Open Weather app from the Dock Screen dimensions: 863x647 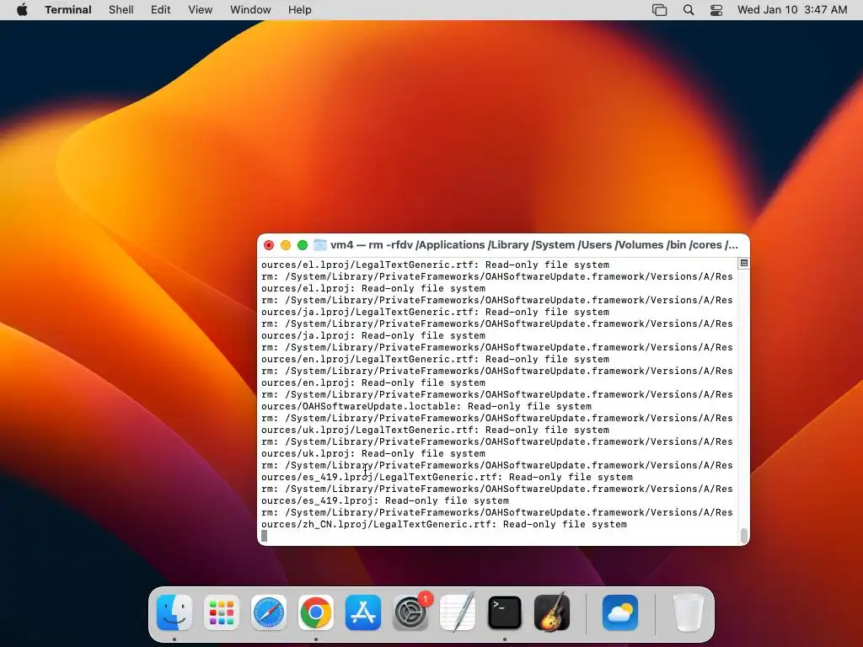click(620, 612)
